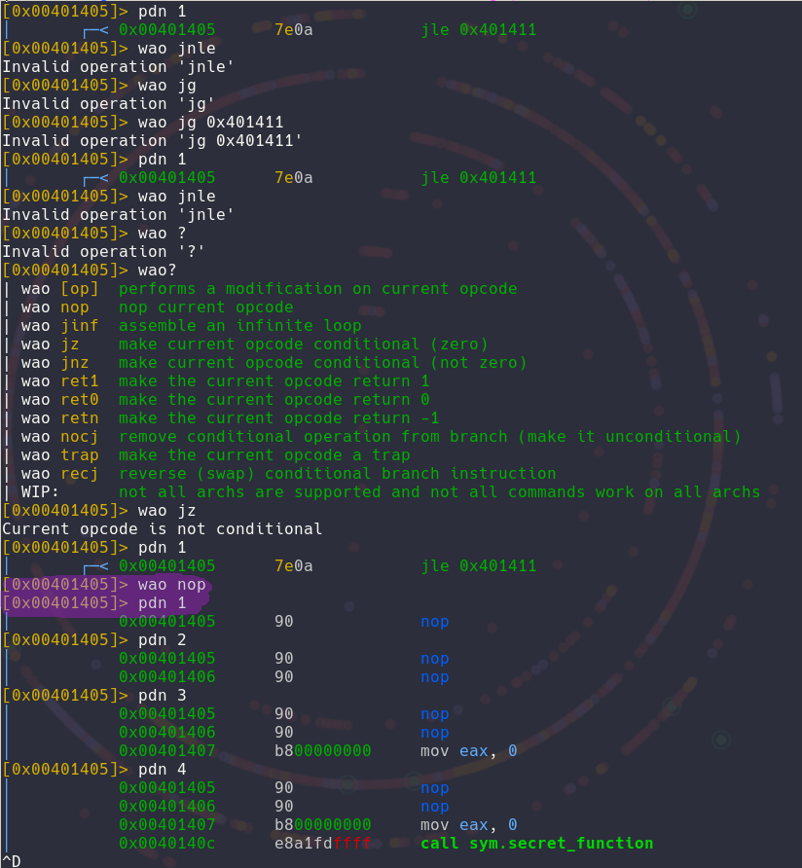Click the 'call sym.secret_function' instruction
The width and height of the screenshot is (802, 868).
536,843
